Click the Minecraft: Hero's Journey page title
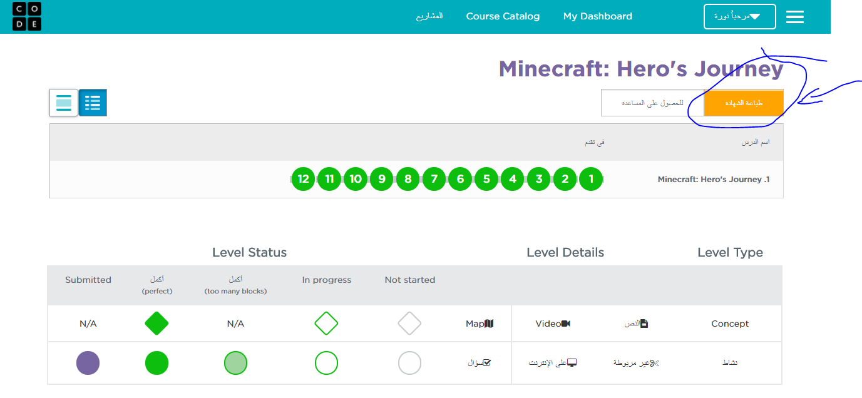The image size is (862, 398). tap(641, 69)
